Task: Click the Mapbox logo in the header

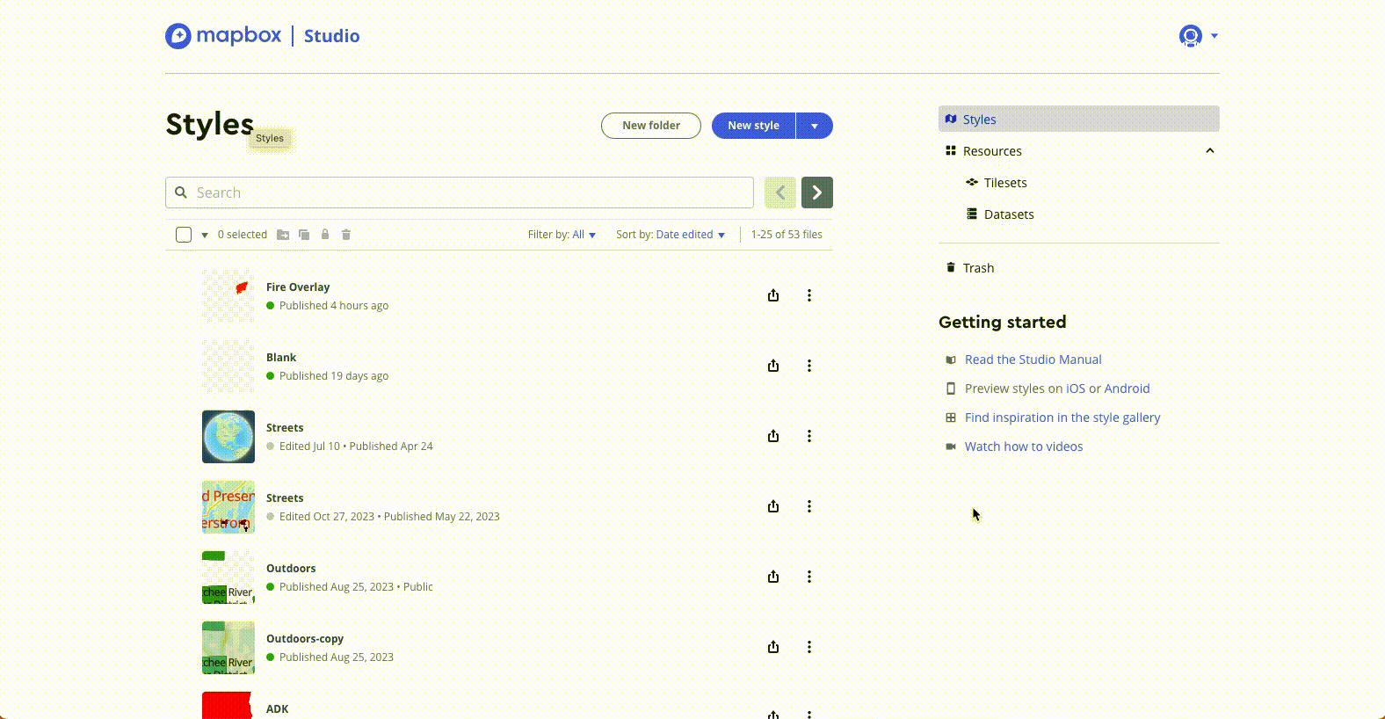Action: (223, 36)
